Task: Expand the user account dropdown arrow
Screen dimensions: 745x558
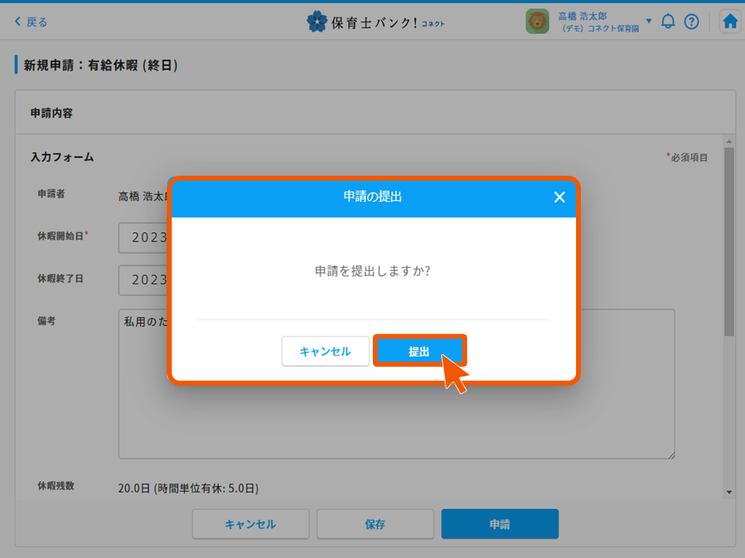Action: pos(649,22)
